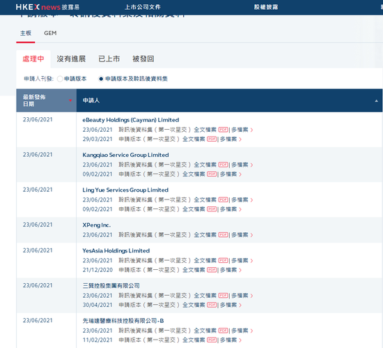Open Kangqiao 23/06/2021 全文檔案 PDF icon
This screenshot has height=348, width=383.
224,165
